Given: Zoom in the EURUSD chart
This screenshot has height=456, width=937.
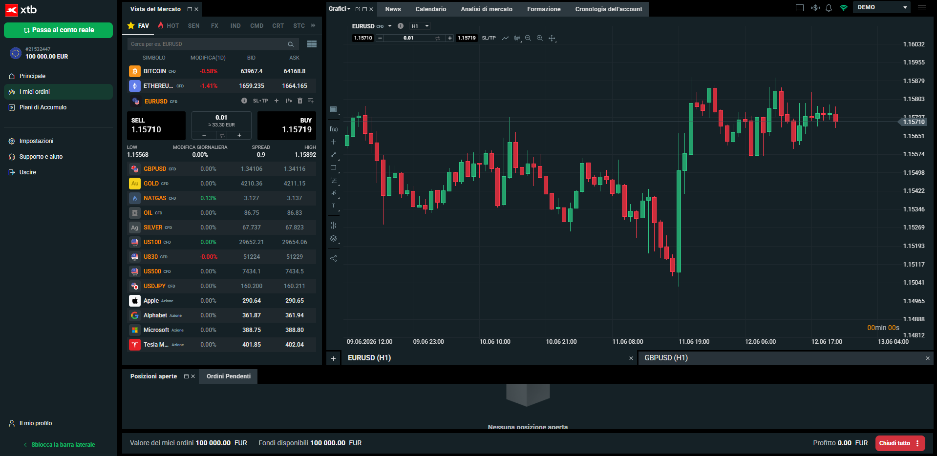Looking at the screenshot, I should click(540, 38).
